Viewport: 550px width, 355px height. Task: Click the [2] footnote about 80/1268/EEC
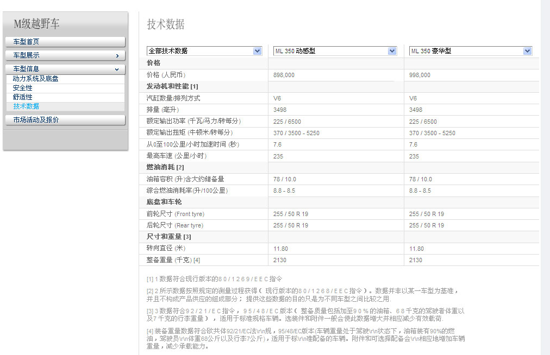(303, 295)
